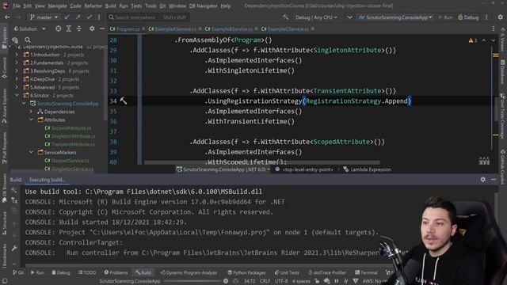Open Debug | Any CPU configuration dropdown
Screen dimensions: 507x285
[x=316, y=17]
